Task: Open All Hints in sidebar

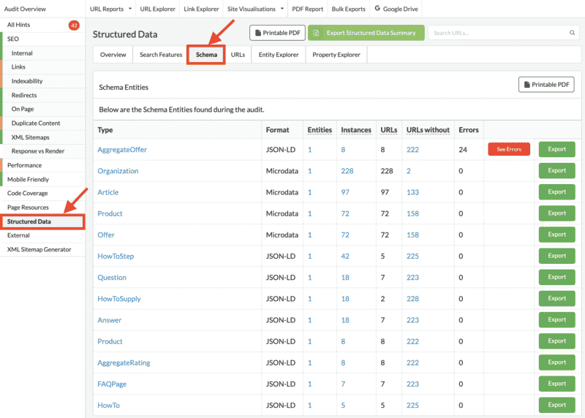Action: coord(19,25)
